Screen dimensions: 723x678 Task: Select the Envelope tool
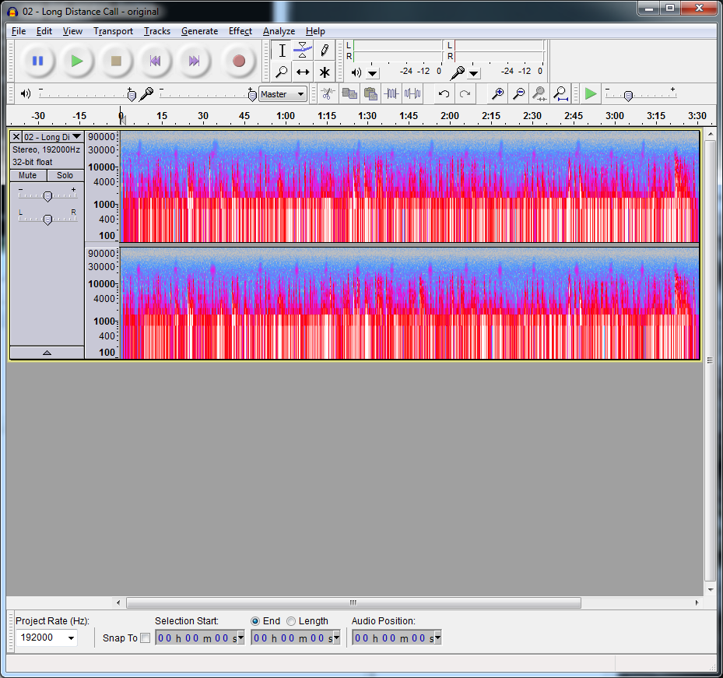(x=303, y=51)
